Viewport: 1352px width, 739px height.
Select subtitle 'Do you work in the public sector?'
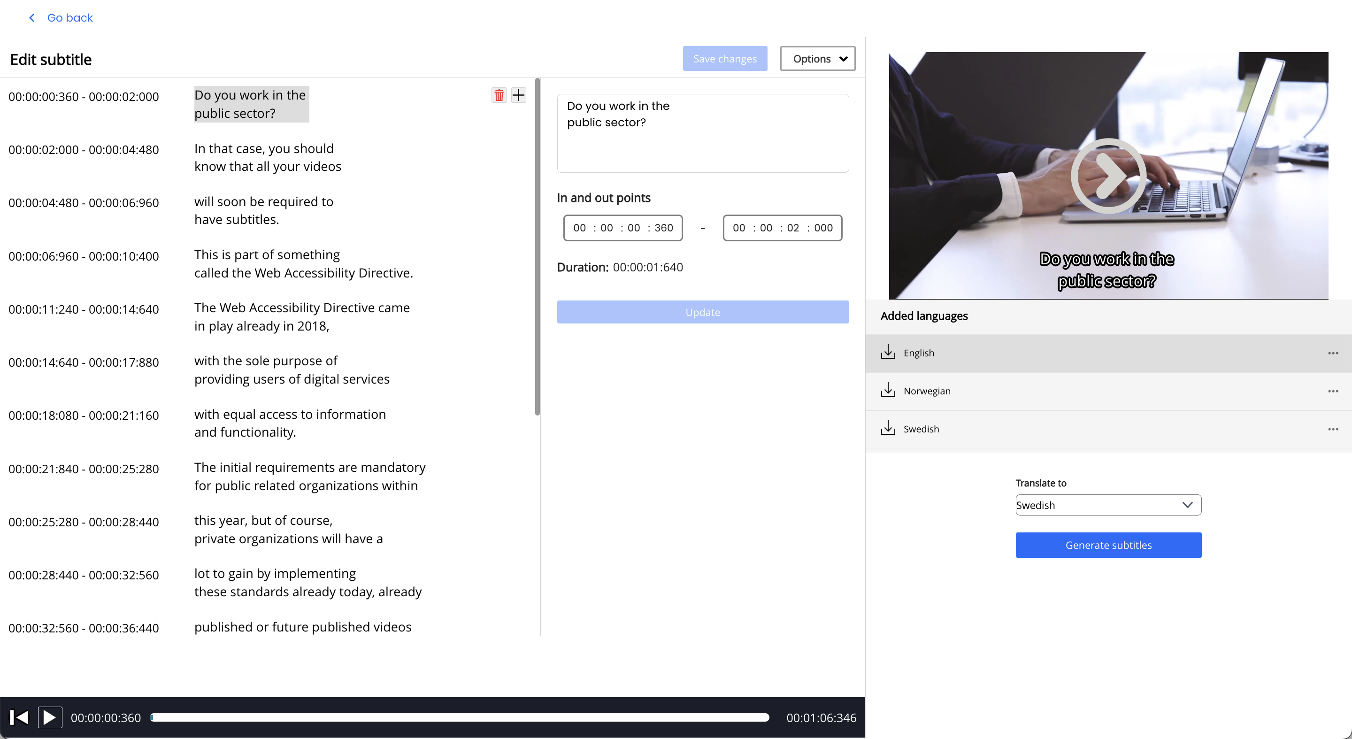click(x=252, y=104)
